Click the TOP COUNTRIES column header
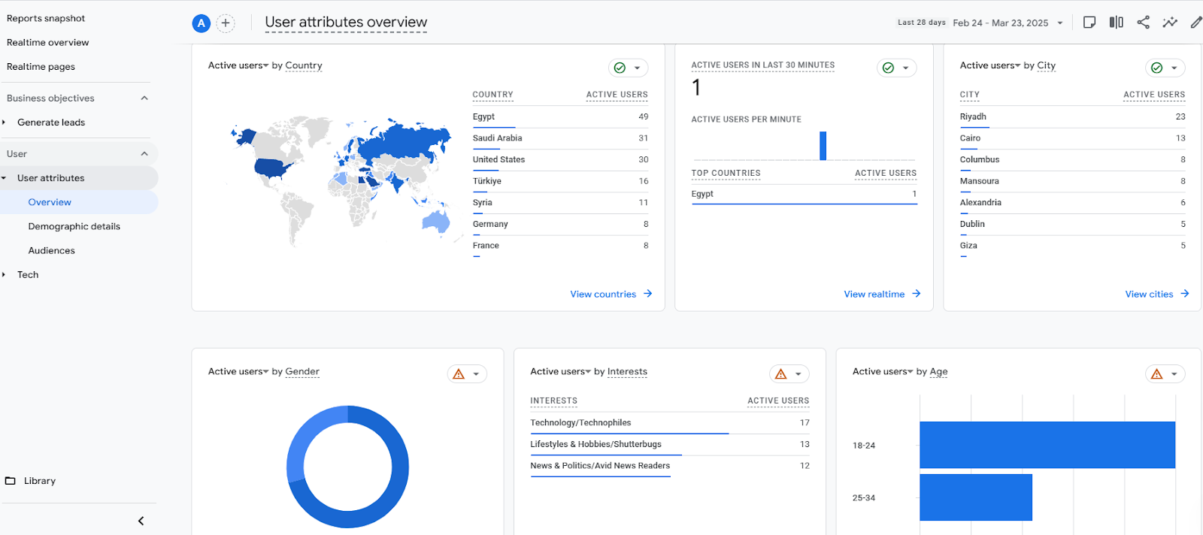The image size is (1203, 535). coord(726,174)
